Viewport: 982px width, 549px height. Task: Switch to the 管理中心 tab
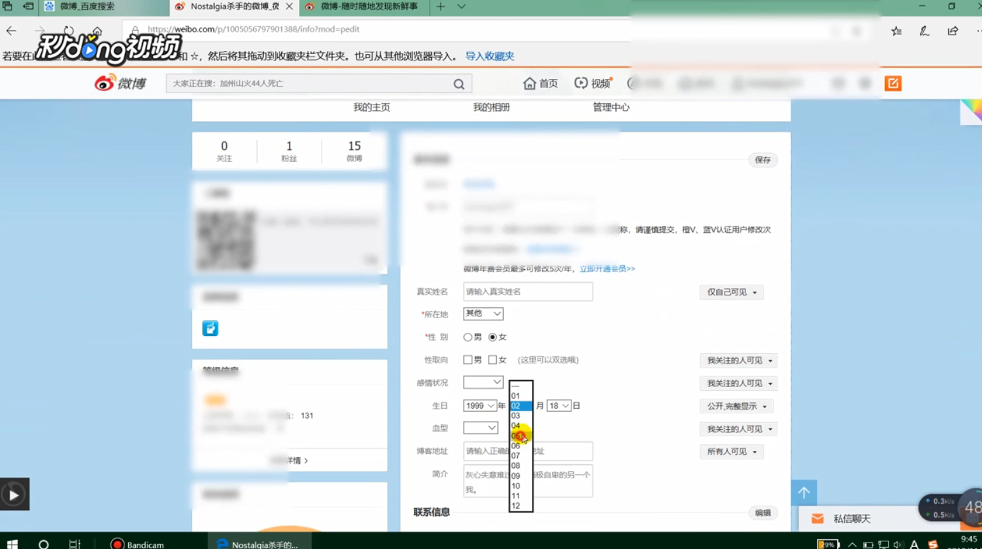pos(610,107)
